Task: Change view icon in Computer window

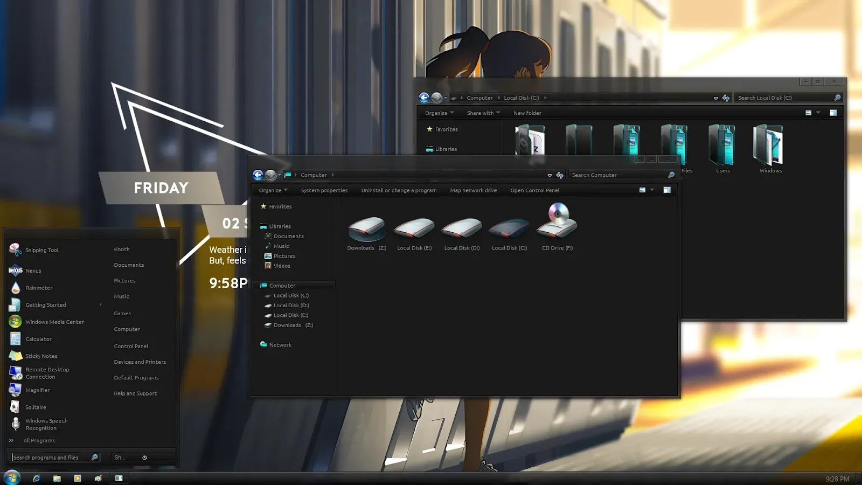Action: [642, 190]
